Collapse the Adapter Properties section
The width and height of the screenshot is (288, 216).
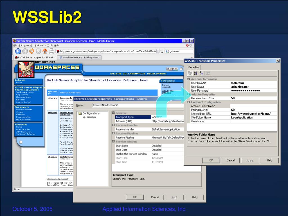[188, 94]
